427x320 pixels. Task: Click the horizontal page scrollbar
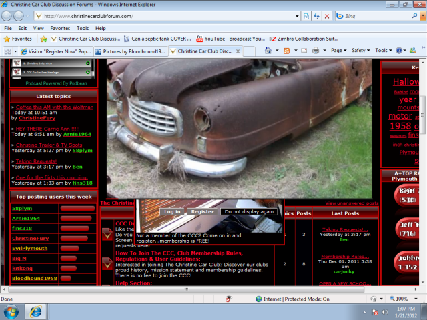186,289
